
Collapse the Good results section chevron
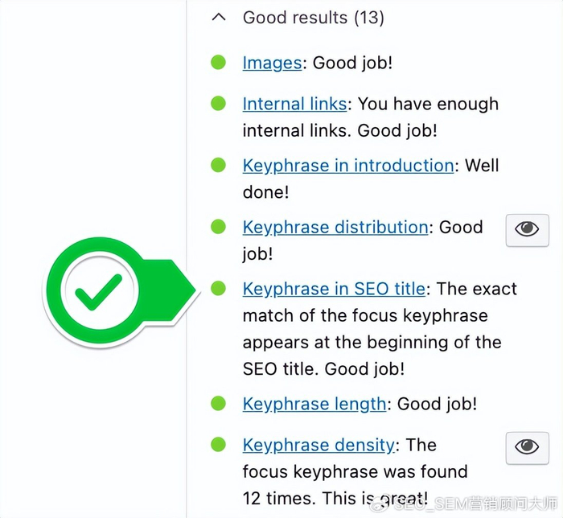(x=218, y=18)
